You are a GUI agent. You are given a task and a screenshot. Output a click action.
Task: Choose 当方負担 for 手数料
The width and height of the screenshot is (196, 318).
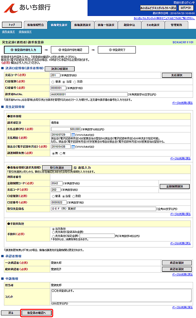point(54,229)
